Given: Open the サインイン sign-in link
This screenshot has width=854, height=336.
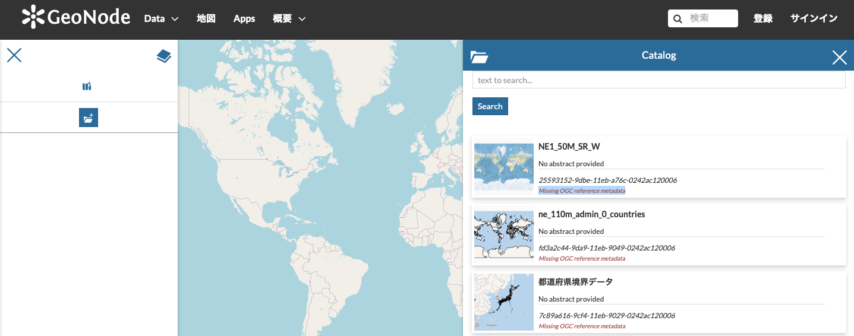Looking at the screenshot, I should 814,18.
